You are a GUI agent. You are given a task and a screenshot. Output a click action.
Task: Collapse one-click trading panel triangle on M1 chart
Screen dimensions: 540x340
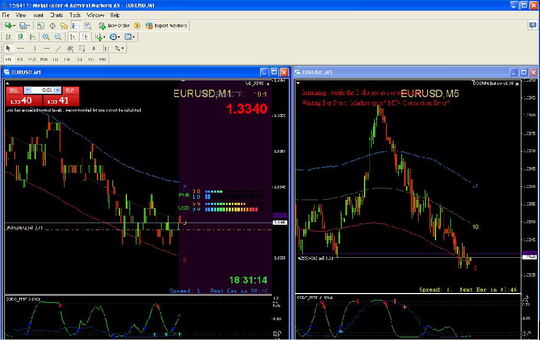point(7,83)
